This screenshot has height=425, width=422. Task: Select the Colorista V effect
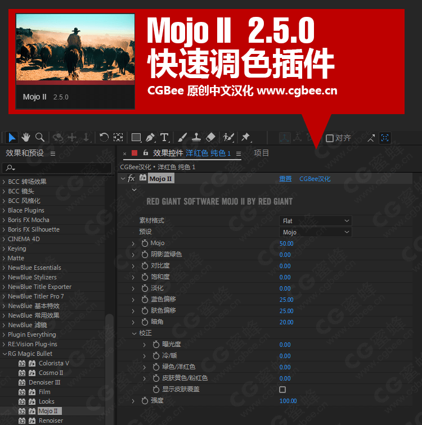click(53, 363)
